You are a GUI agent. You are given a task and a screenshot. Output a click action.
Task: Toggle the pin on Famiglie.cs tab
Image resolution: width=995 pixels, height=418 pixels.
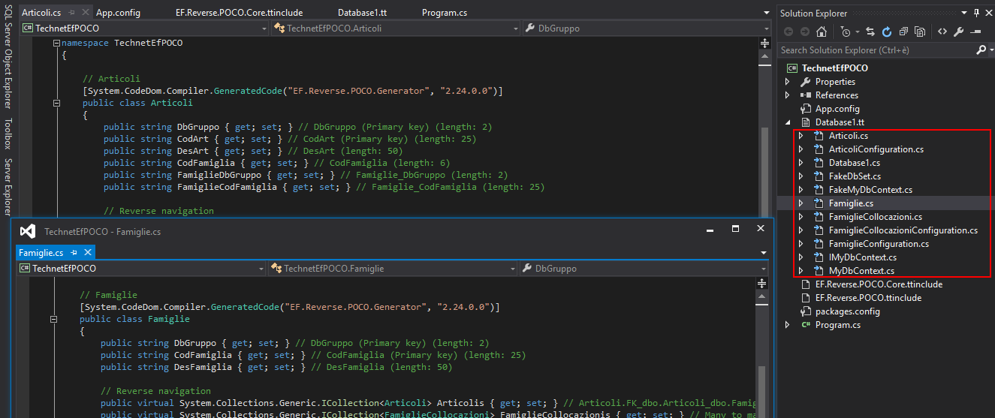tap(75, 253)
